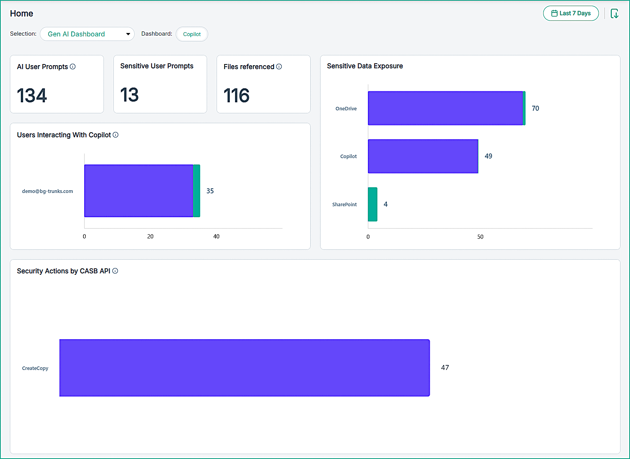Viewport: 630px width, 459px height.
Task: Click the purple demo@bg-trunks.com user bar
Action: coord(138,191)
